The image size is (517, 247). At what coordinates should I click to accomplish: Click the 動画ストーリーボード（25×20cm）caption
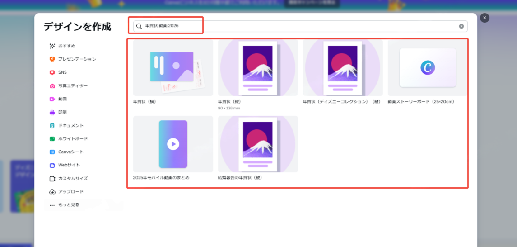point(421,102)
